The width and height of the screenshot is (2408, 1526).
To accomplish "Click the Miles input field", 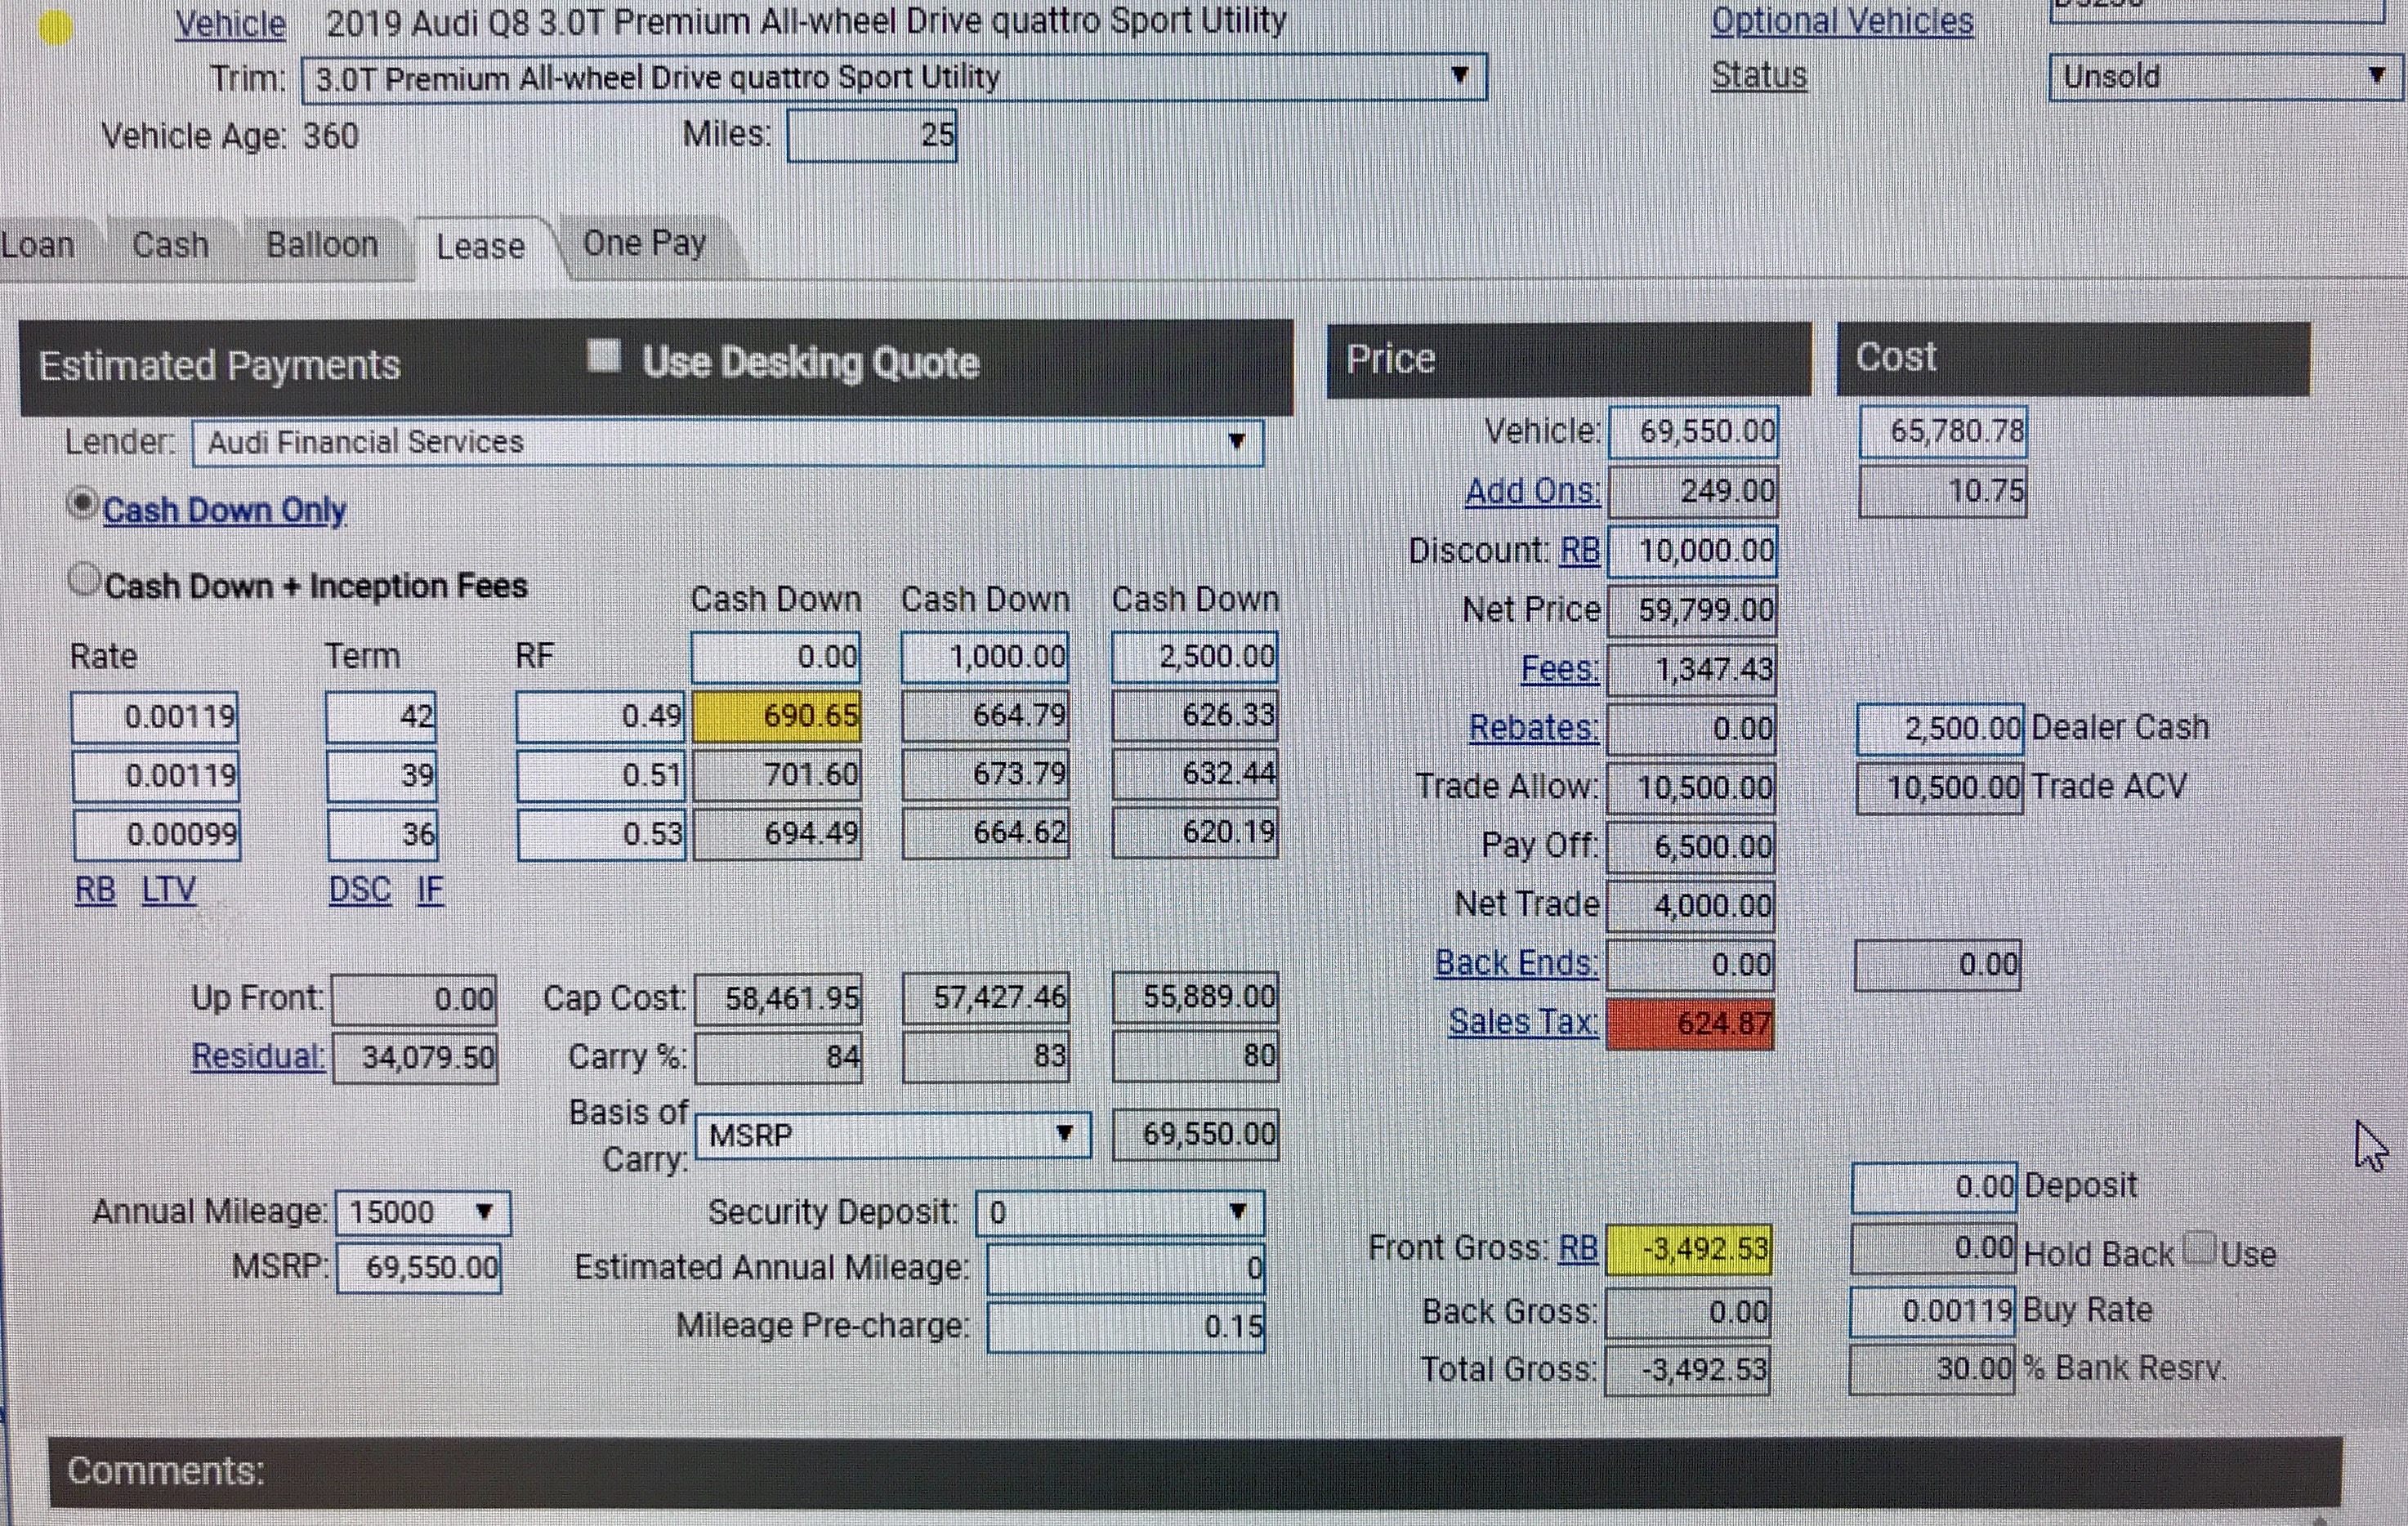I will 871,135.
